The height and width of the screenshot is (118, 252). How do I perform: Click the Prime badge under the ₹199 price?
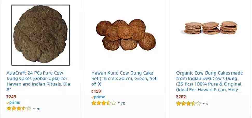98,97
